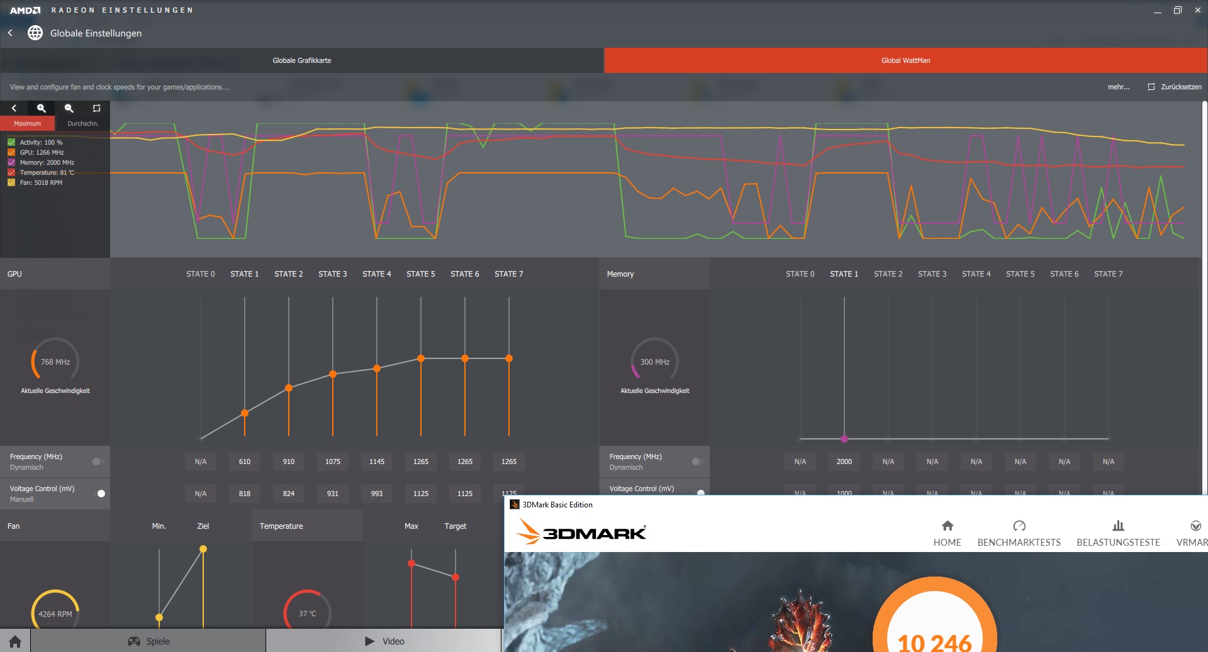This screenshot has width=1208, height=652.
Task: Adjust the temperature Max slider handle
Action: [411, 563]
